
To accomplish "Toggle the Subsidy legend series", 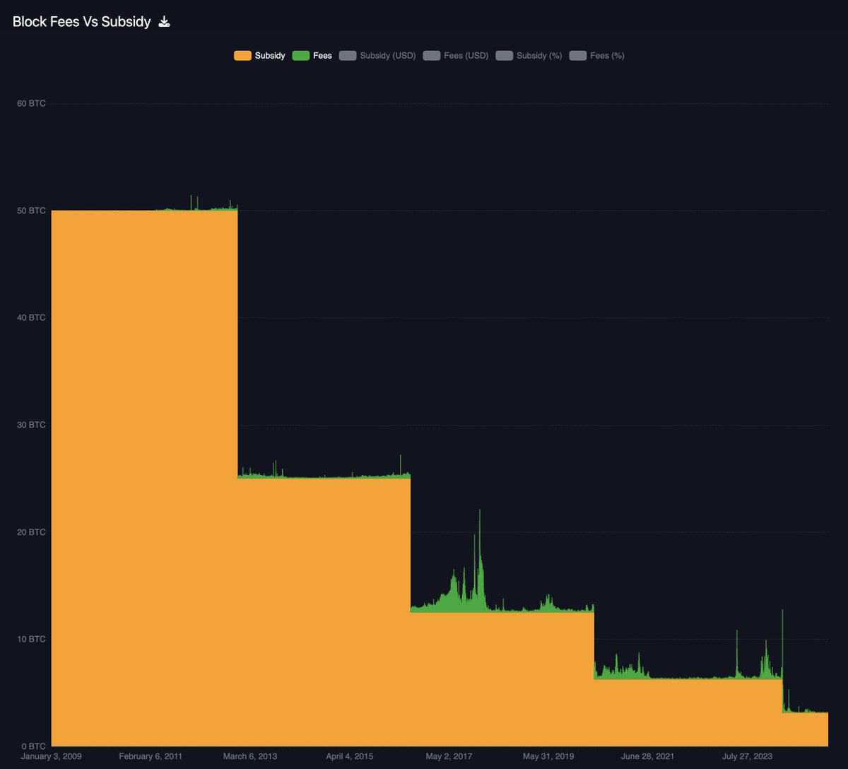I will pos(259,55).
